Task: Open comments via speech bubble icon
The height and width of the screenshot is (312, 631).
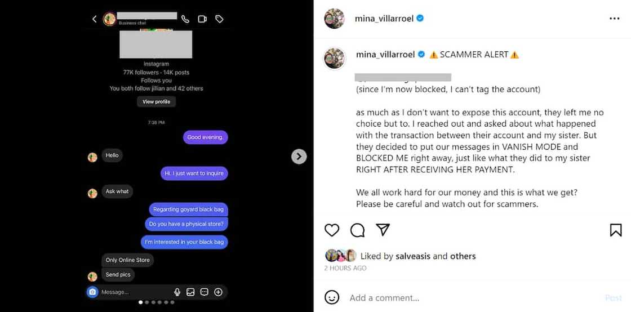Action: 357,230
